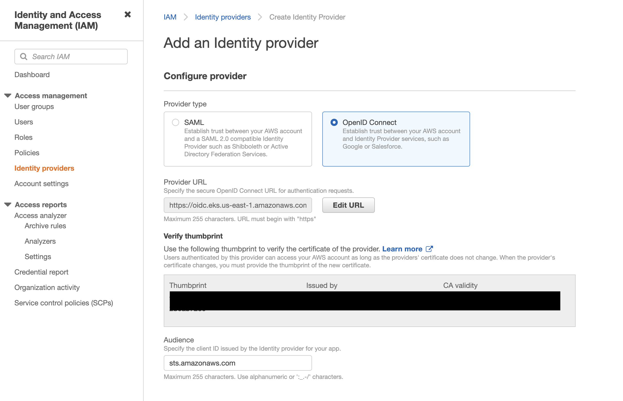Image resolution: width=623 pixels, height=401 pixels.
Task: Select the OpenID Connect radio option
Action: [334, 122]
